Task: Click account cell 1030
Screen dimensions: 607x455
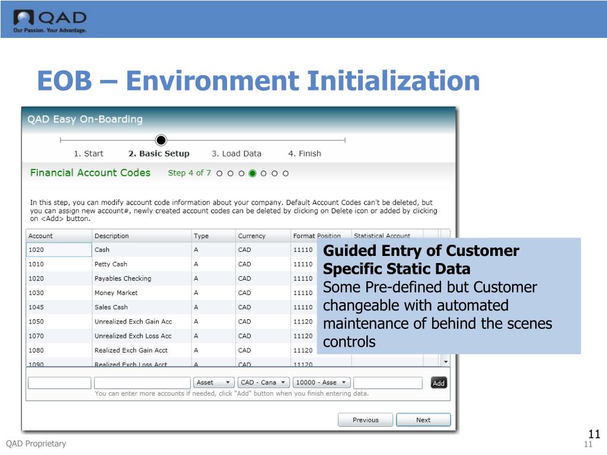Action: pyautogui.click(x=59, y=293)
